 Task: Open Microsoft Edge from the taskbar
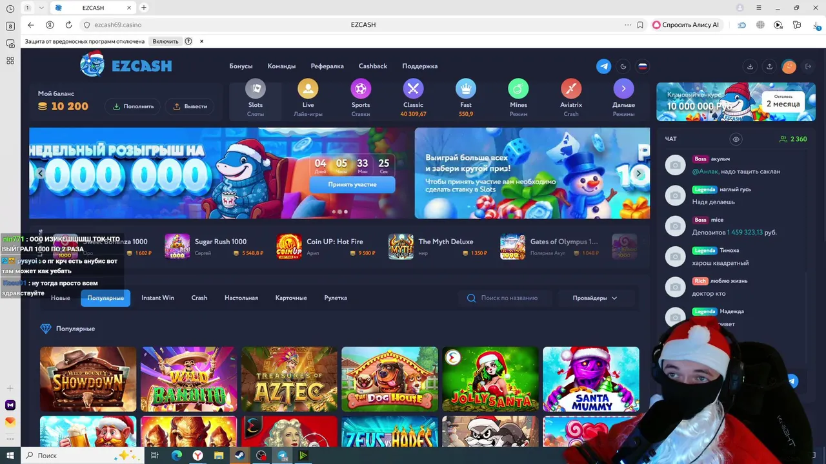tap(176, 456)
